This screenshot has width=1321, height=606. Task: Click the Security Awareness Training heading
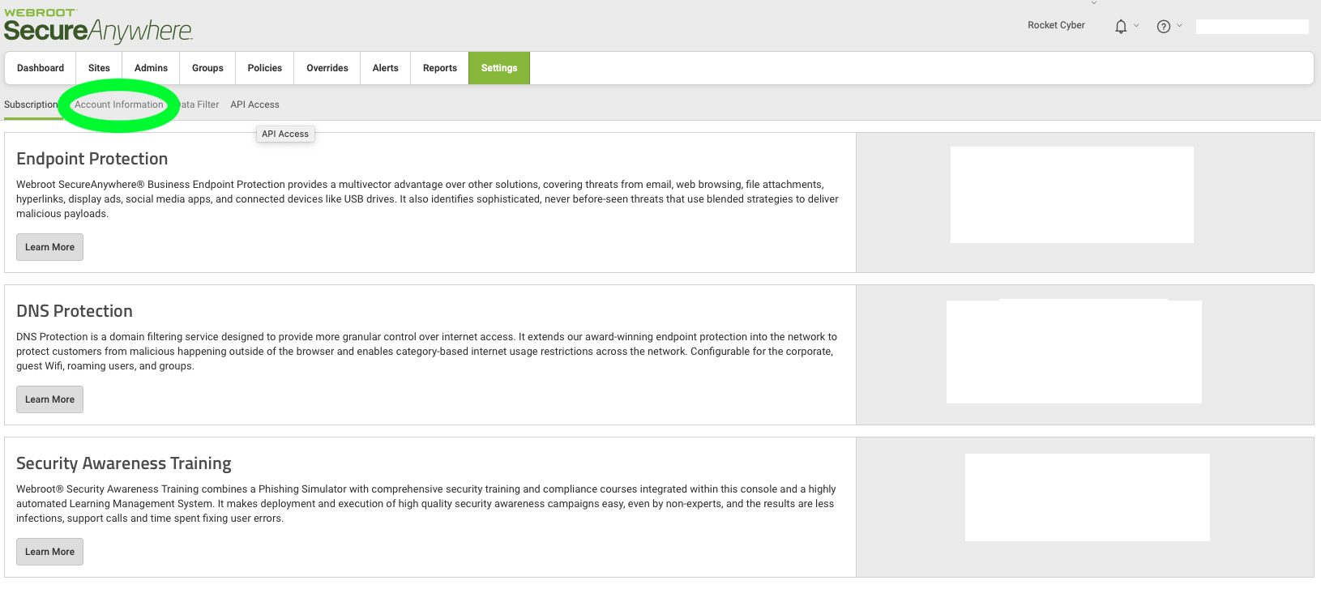click(x=124, y=463)
